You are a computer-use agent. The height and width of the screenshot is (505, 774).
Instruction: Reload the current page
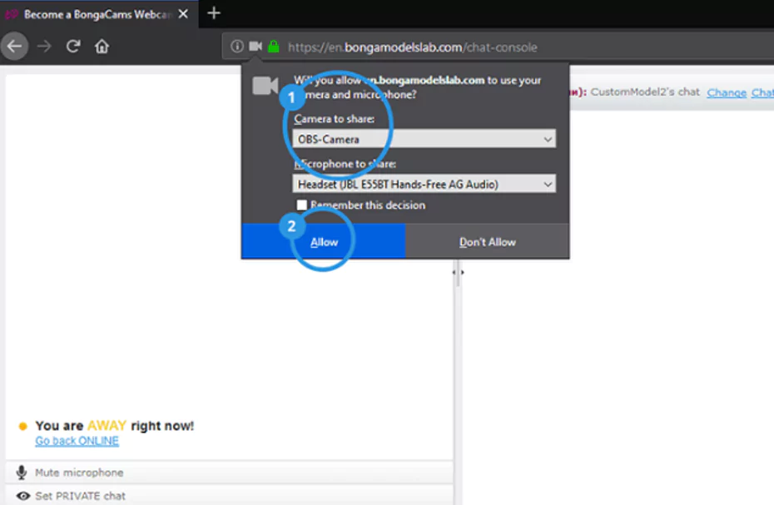[x=73, y=47]
